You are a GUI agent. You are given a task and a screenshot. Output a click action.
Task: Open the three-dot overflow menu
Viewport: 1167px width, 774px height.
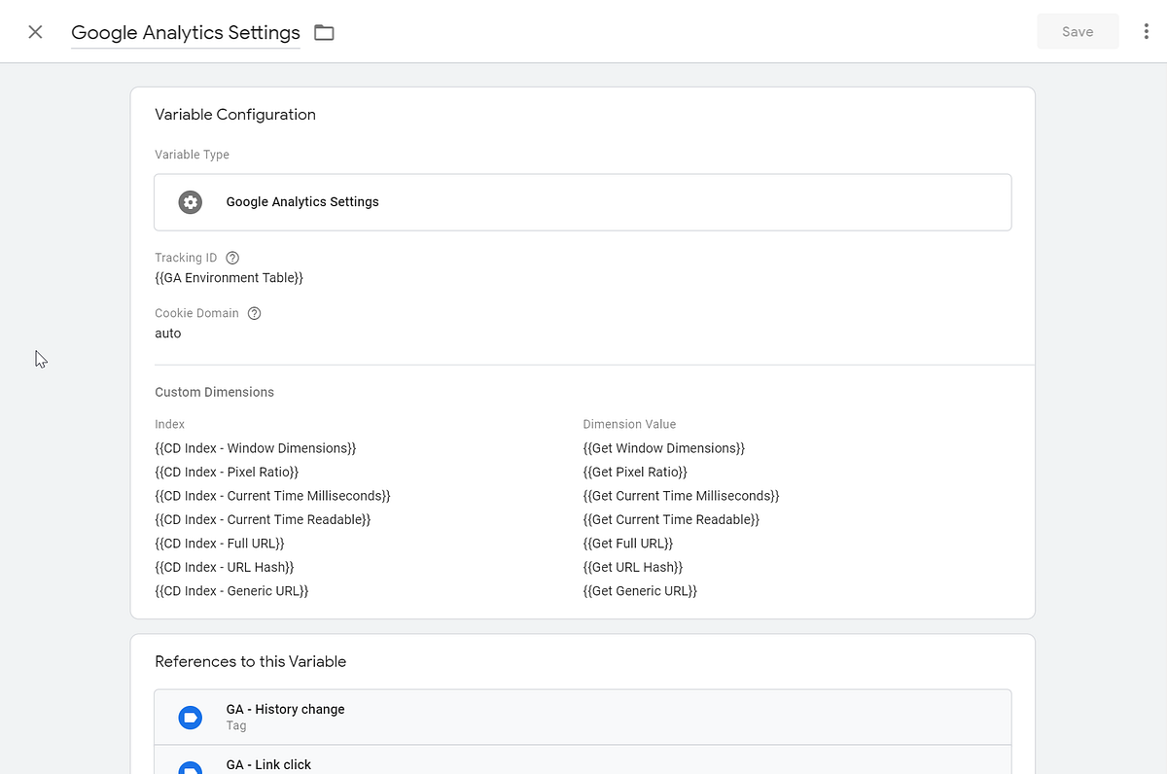pyautogui.click(x=1148, y=31)
